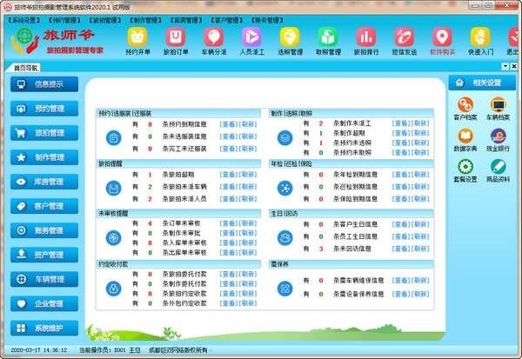Click 刷新 for 条需车辆维保信息

tap(420, 281)
